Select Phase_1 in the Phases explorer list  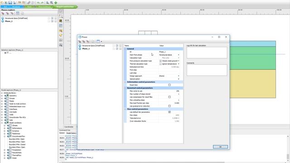tap(9, 21)
